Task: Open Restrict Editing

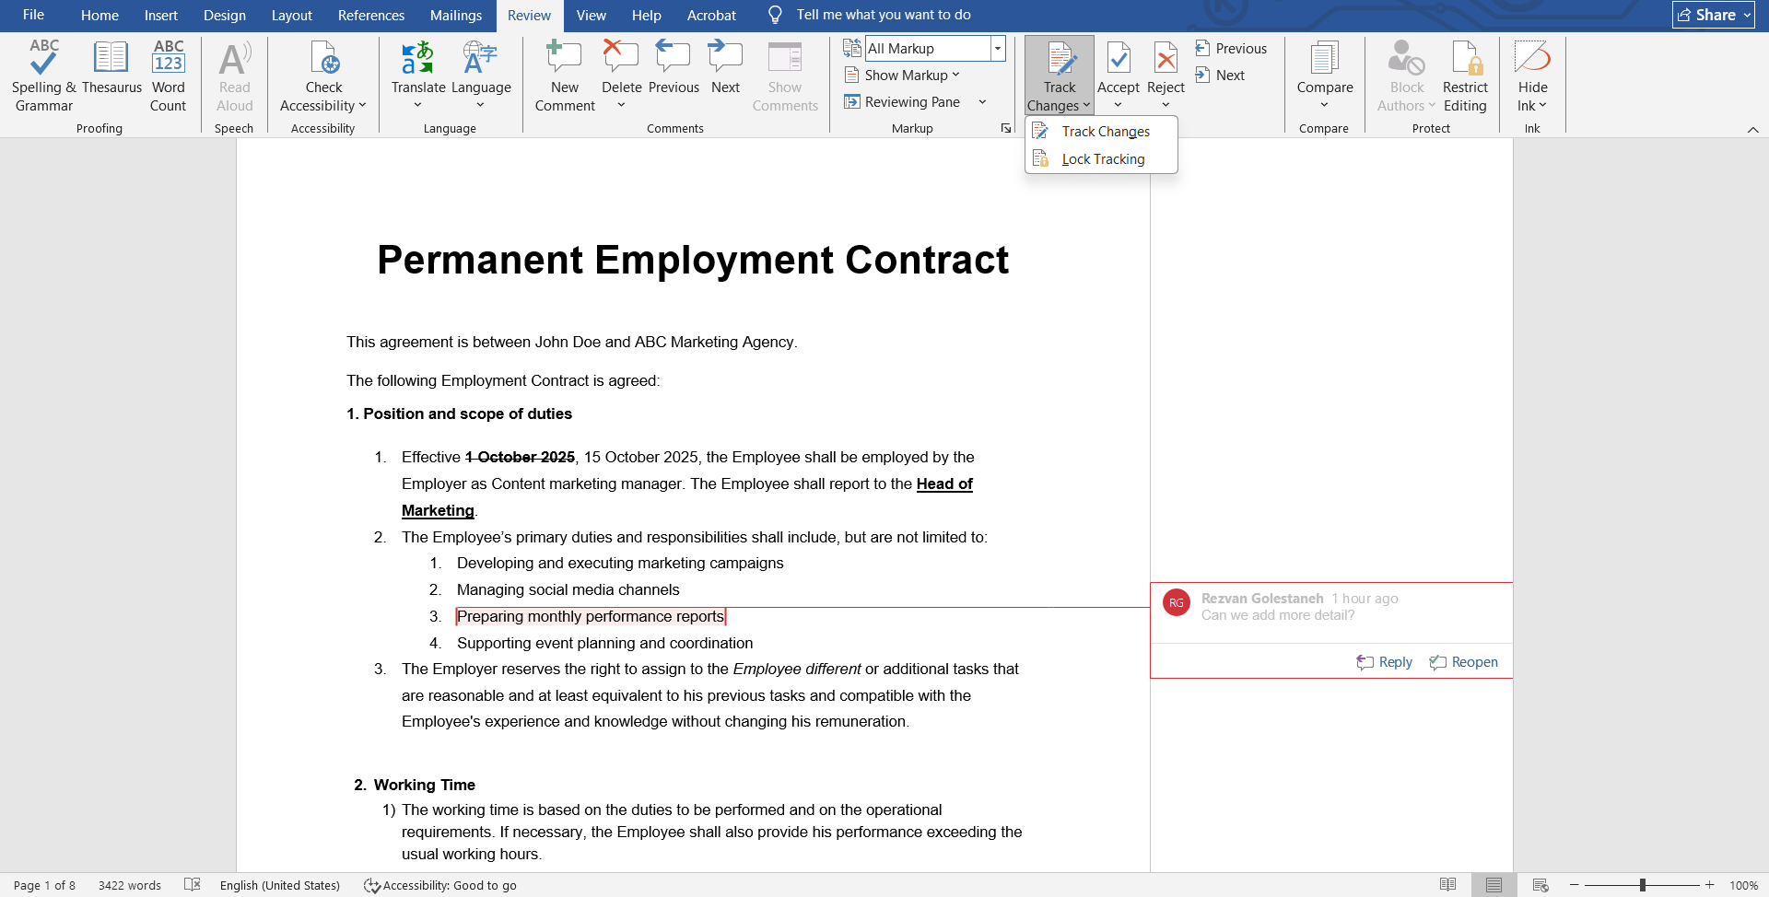Action: point(1465,76)
